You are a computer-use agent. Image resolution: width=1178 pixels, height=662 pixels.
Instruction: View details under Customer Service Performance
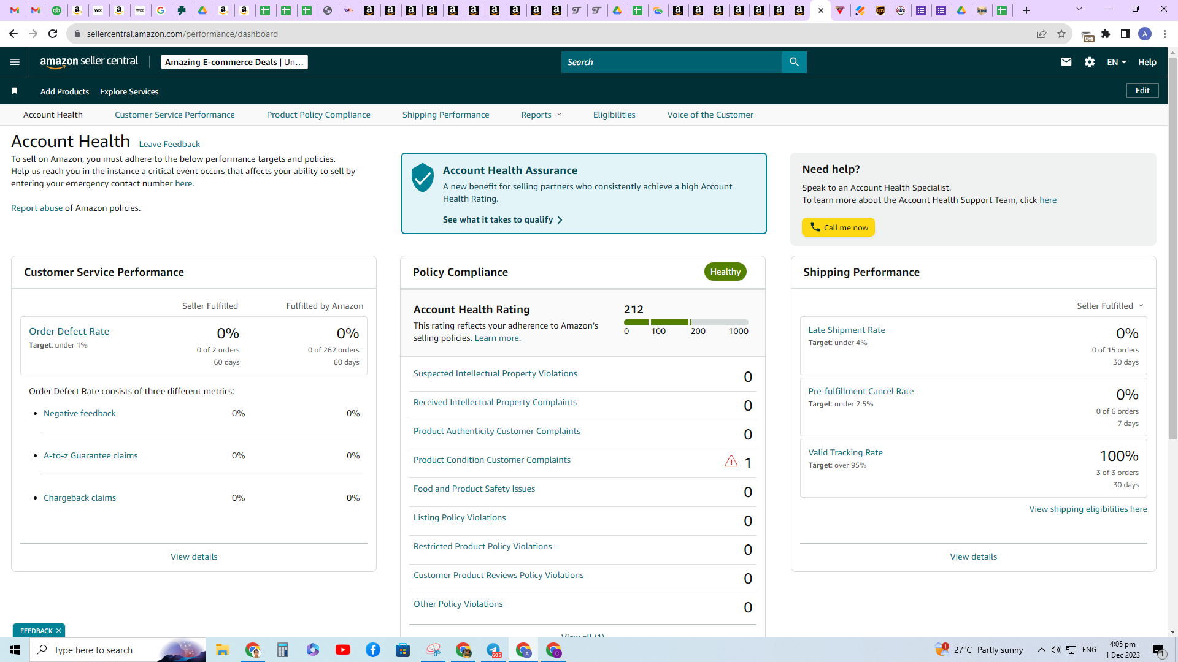[x=194, y=557]
